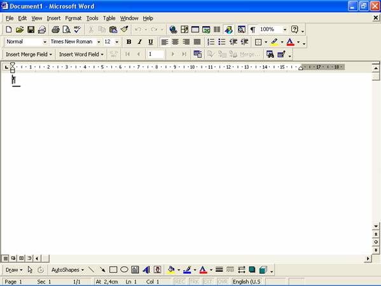Apply Fill Color bucket in Drawing toolbar
Screen dimensions: 381x286
click(x=171, y=269)
